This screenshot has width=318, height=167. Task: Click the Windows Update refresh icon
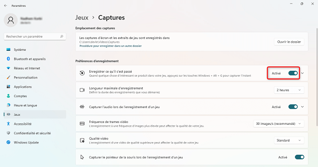point(8,142)
